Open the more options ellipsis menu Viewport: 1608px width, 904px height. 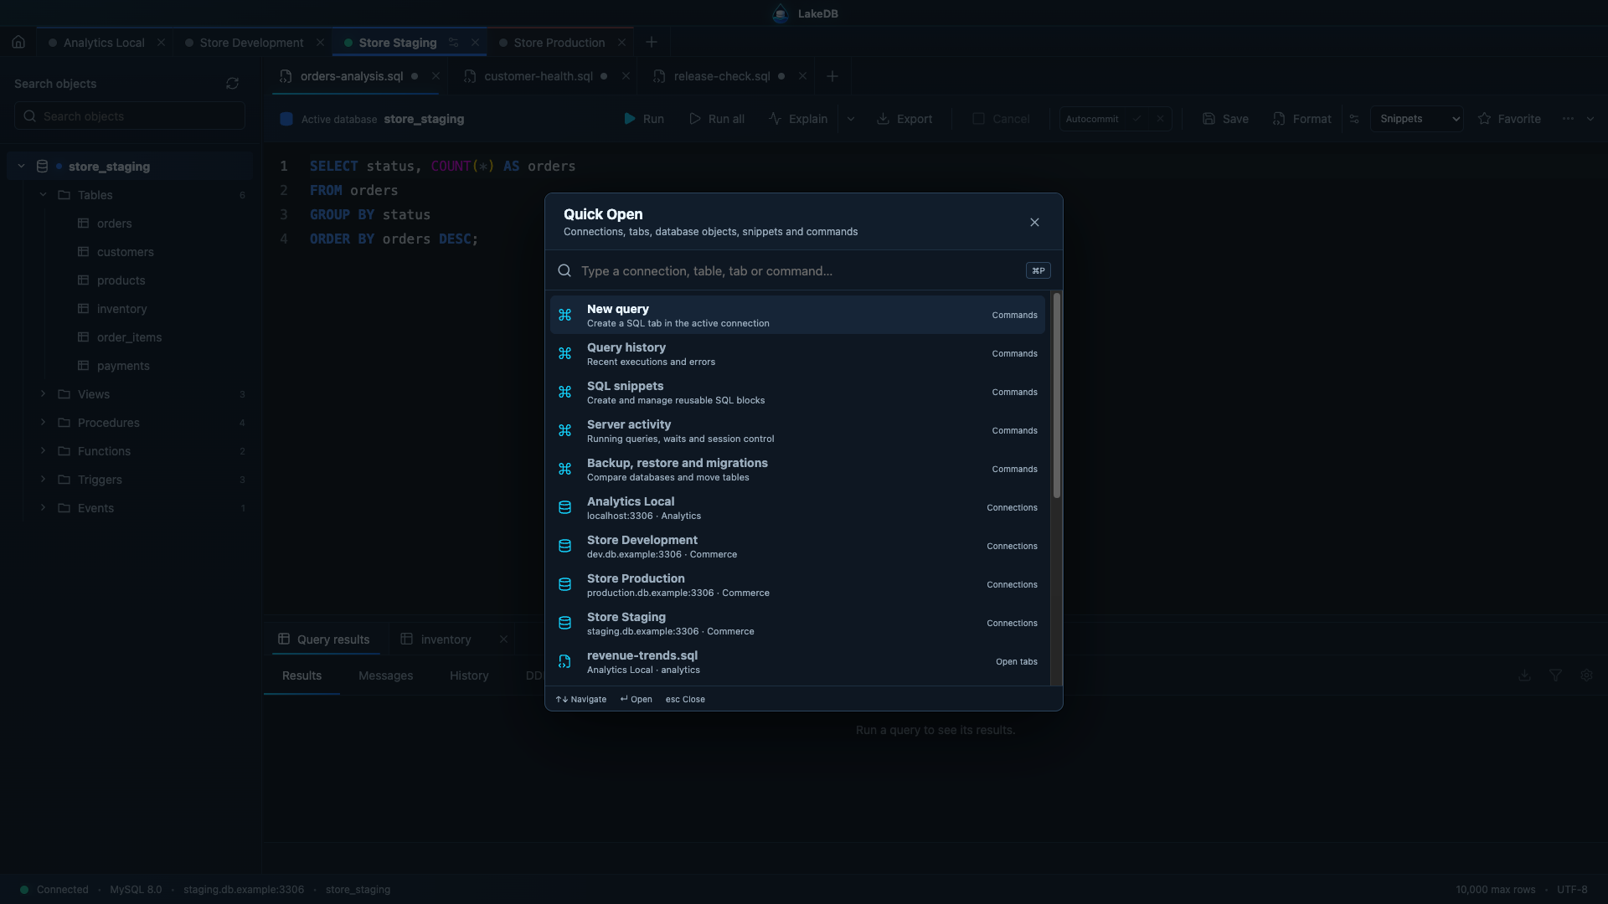point(1568,119)
